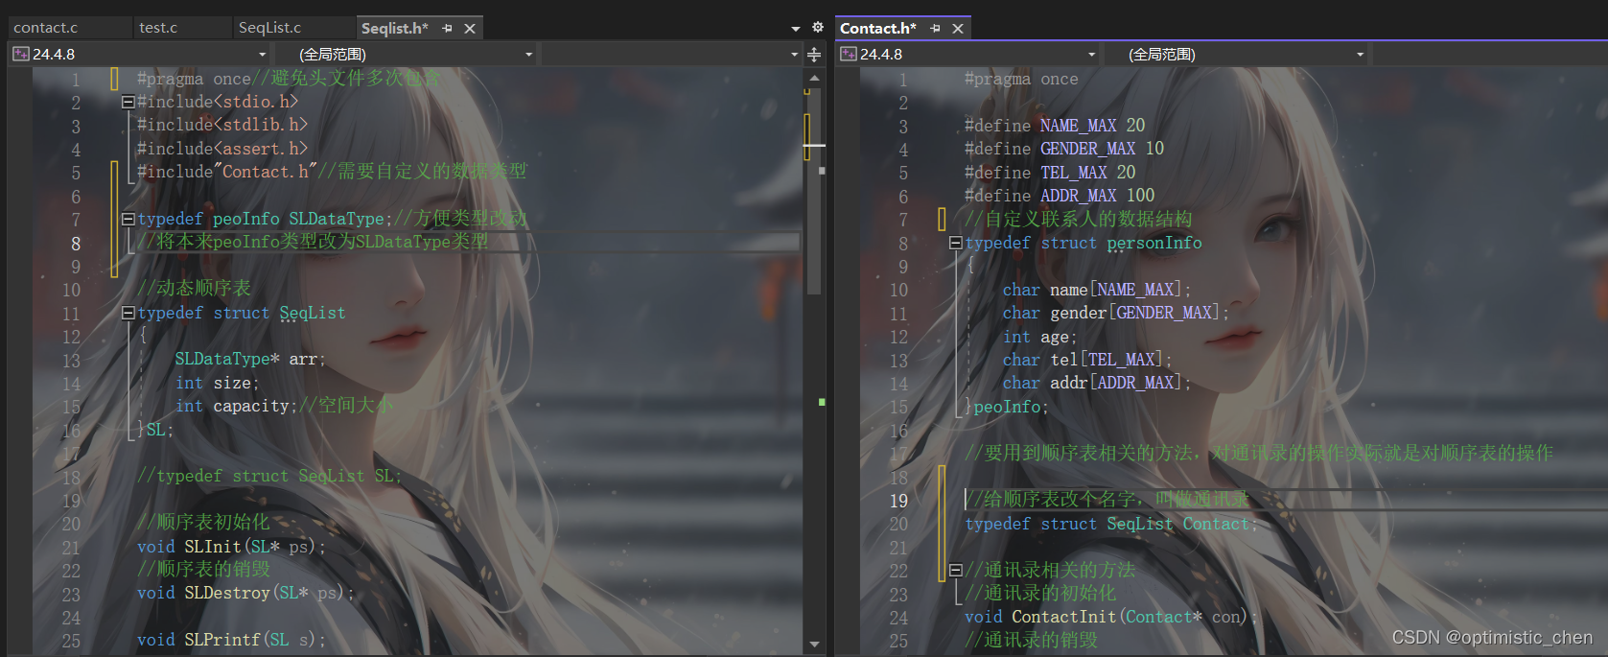Close the Contact.h* tab
This screenshot has width=1608, height=657.
[x=958, y=29]
